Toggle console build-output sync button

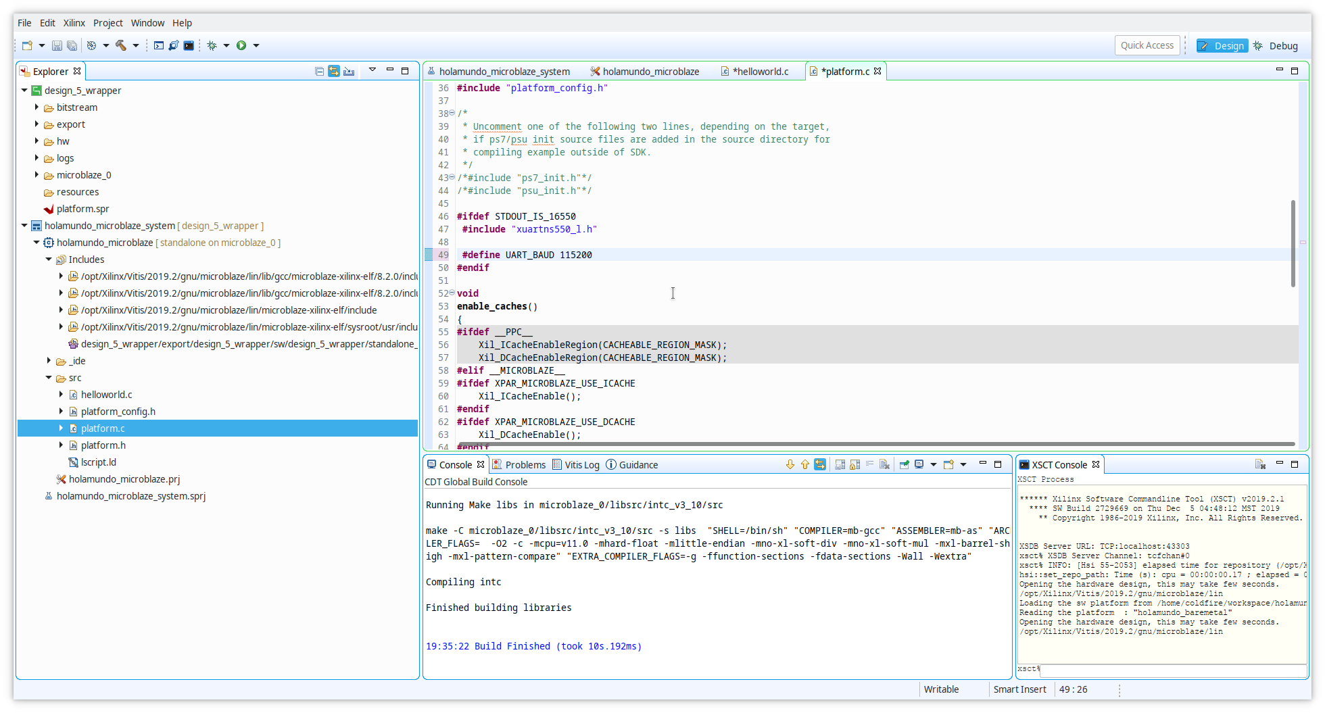(820, 464)
